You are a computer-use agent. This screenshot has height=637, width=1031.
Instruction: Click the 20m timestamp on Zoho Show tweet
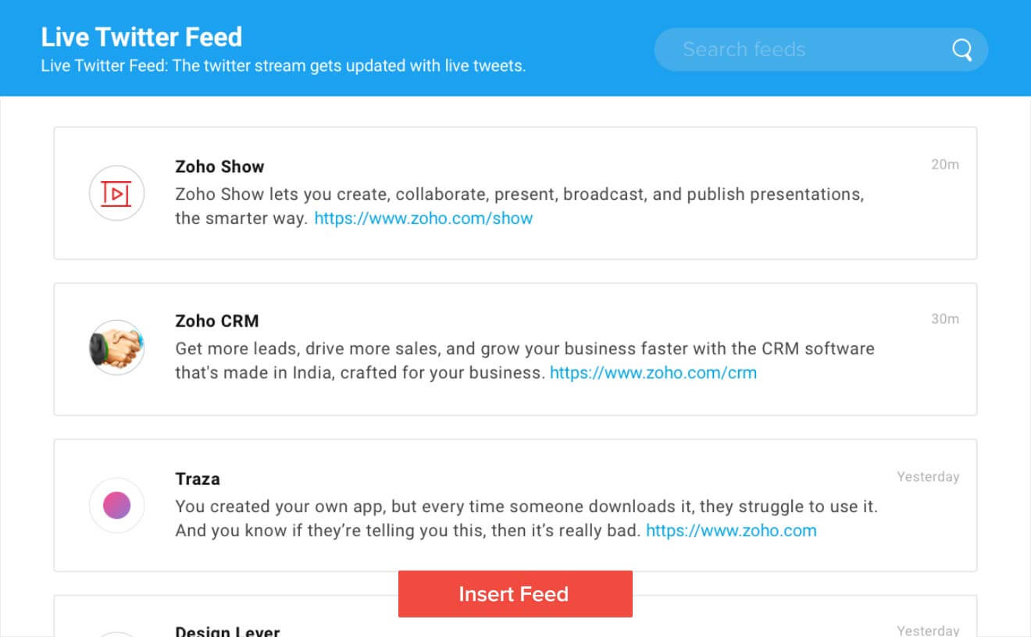point(945,164)
